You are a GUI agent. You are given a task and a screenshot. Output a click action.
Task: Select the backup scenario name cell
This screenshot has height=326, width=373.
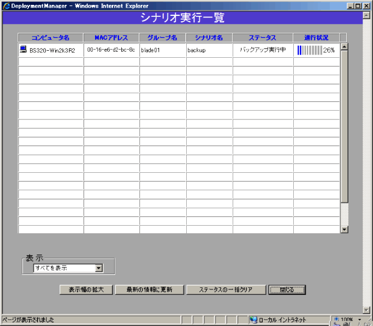(209, 50)
